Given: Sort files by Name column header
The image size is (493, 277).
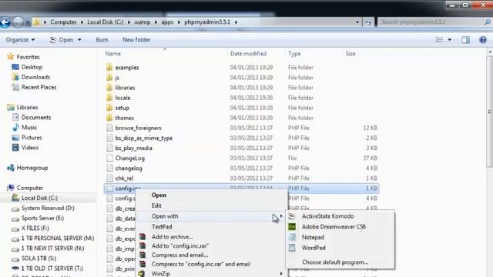Looking at the screenshot, I should [113, 54].
